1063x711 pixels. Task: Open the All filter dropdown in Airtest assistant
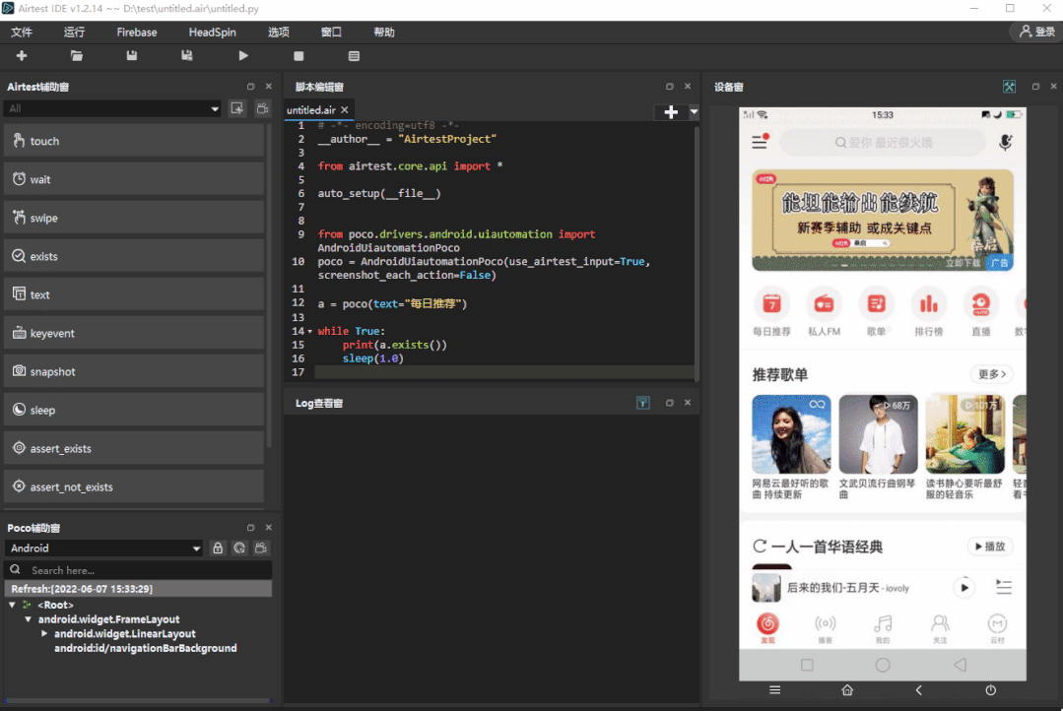point(112,108)
